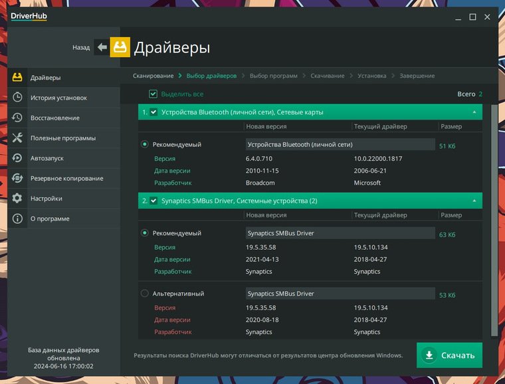The width and height of the screenshot is (505, 384).
Task: Click the Назад back label
Action: tap(81, 48)
